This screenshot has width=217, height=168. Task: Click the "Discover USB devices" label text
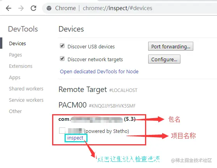tap(91, 47)
